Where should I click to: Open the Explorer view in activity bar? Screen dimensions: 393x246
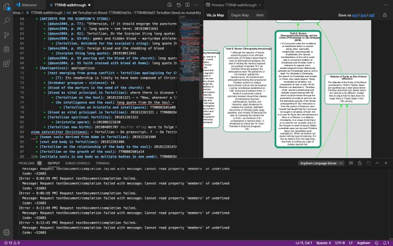(x=6, y=6)
